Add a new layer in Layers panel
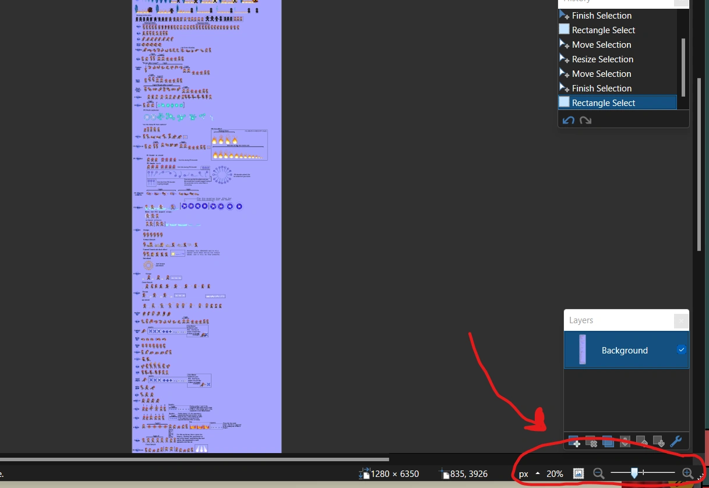The height and width of the screenshot is (488, 709). point(574,442)
